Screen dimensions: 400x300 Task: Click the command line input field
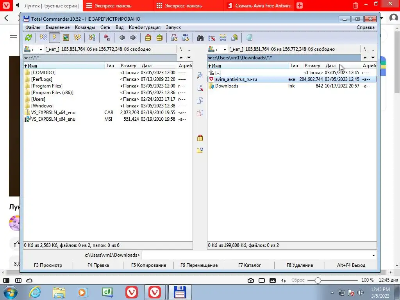pos(256,255)
